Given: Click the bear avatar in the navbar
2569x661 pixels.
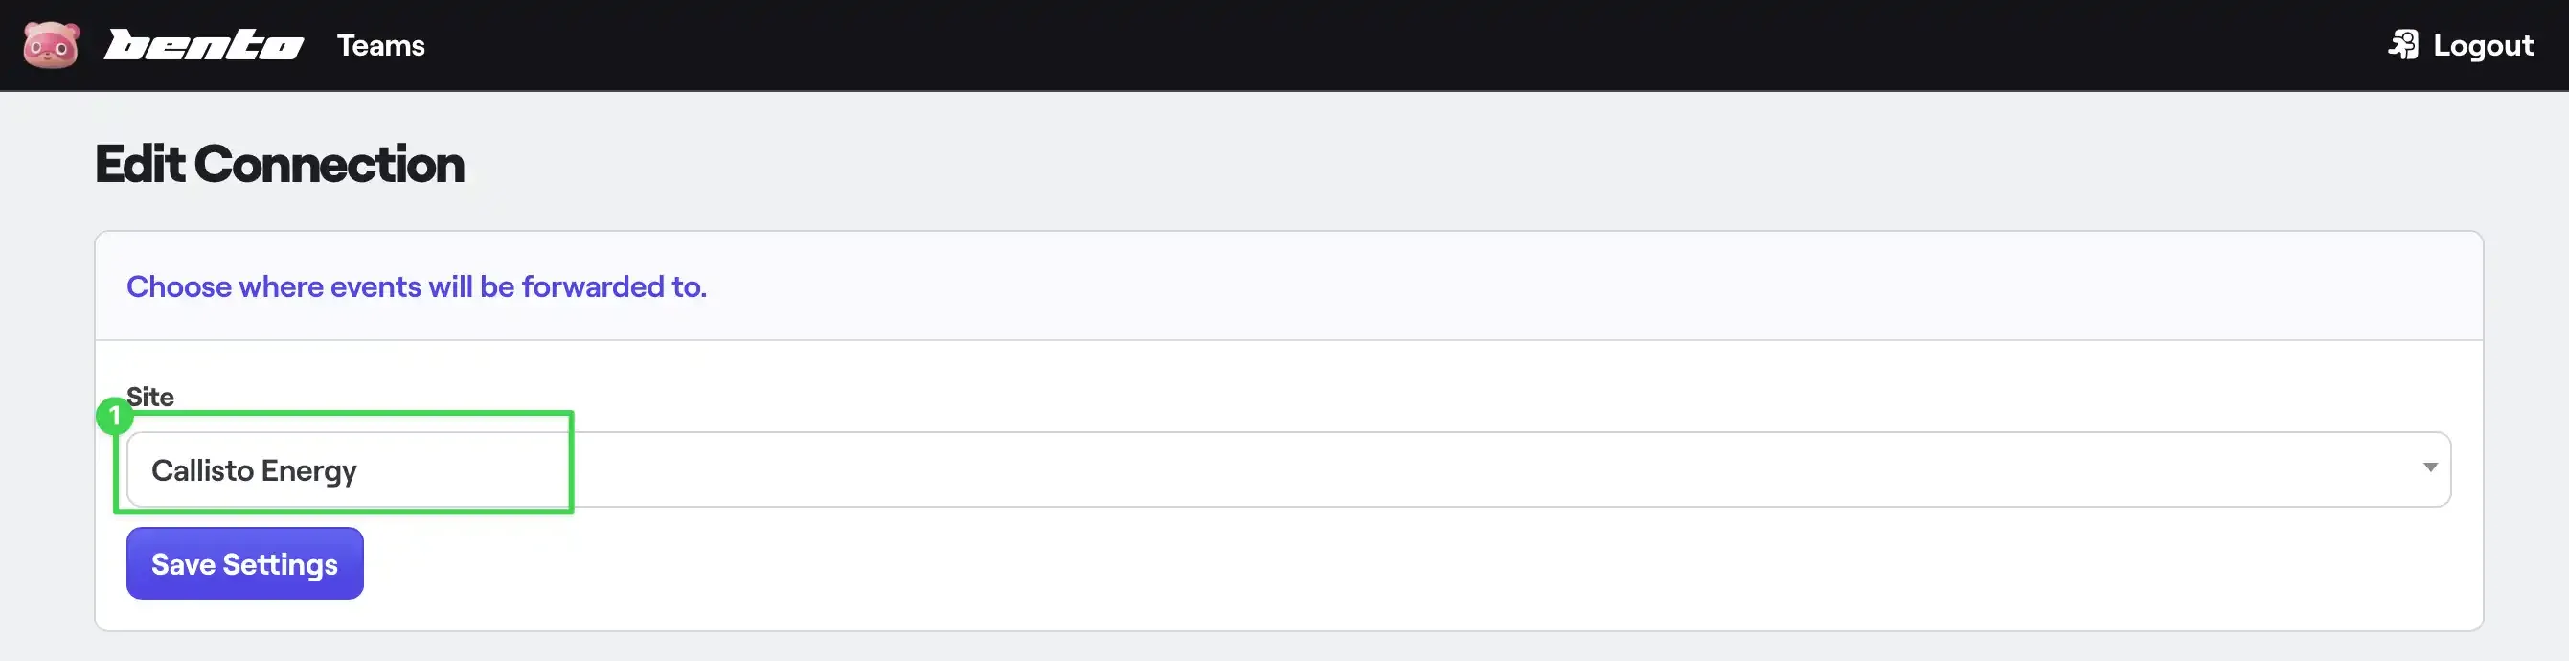Looking at the screenshot, I should point(52,45).
